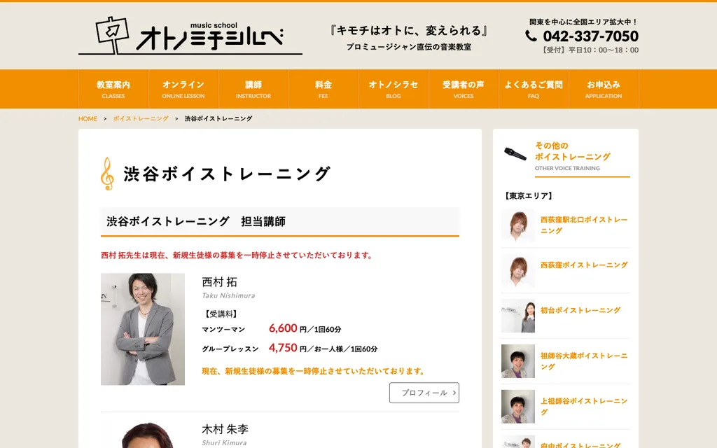Click the phone number 042-337-7050
This screenshot has width=717, height=448.
pyautogui.click(x=590, y=36)
